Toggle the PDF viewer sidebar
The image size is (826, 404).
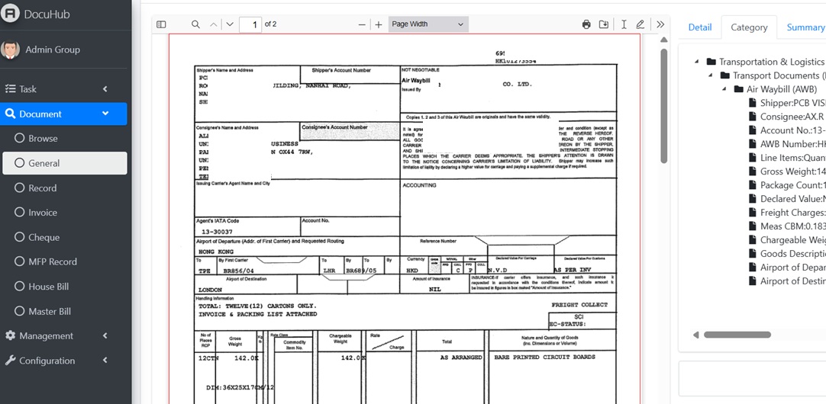coord(161,24)
